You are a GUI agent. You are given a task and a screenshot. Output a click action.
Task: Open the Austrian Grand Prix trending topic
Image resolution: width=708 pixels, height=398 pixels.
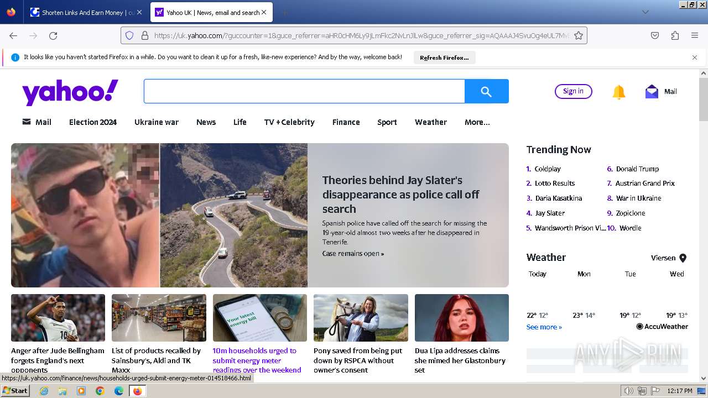coord(645,183)
